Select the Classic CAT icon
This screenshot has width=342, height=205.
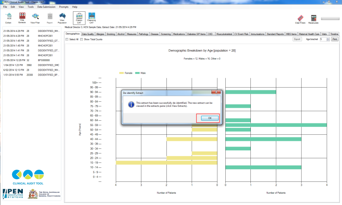(79, 18)
